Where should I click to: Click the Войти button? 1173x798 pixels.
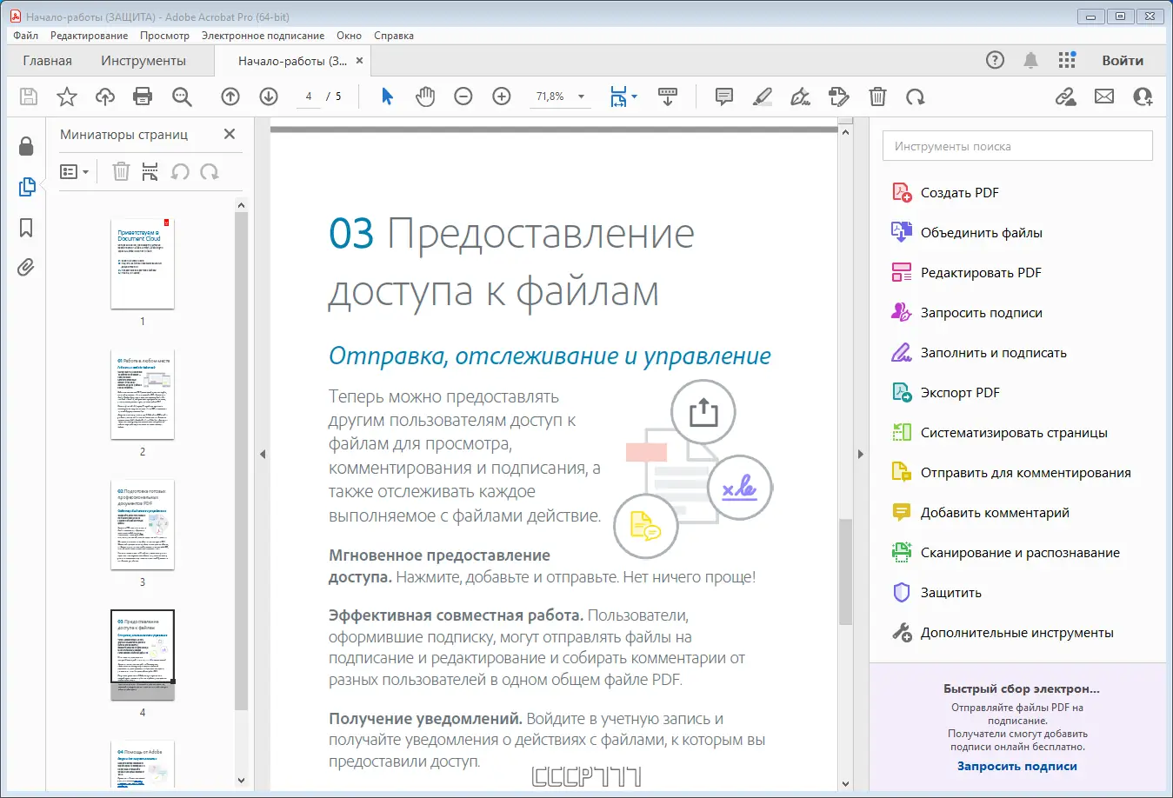(1122, 60)
